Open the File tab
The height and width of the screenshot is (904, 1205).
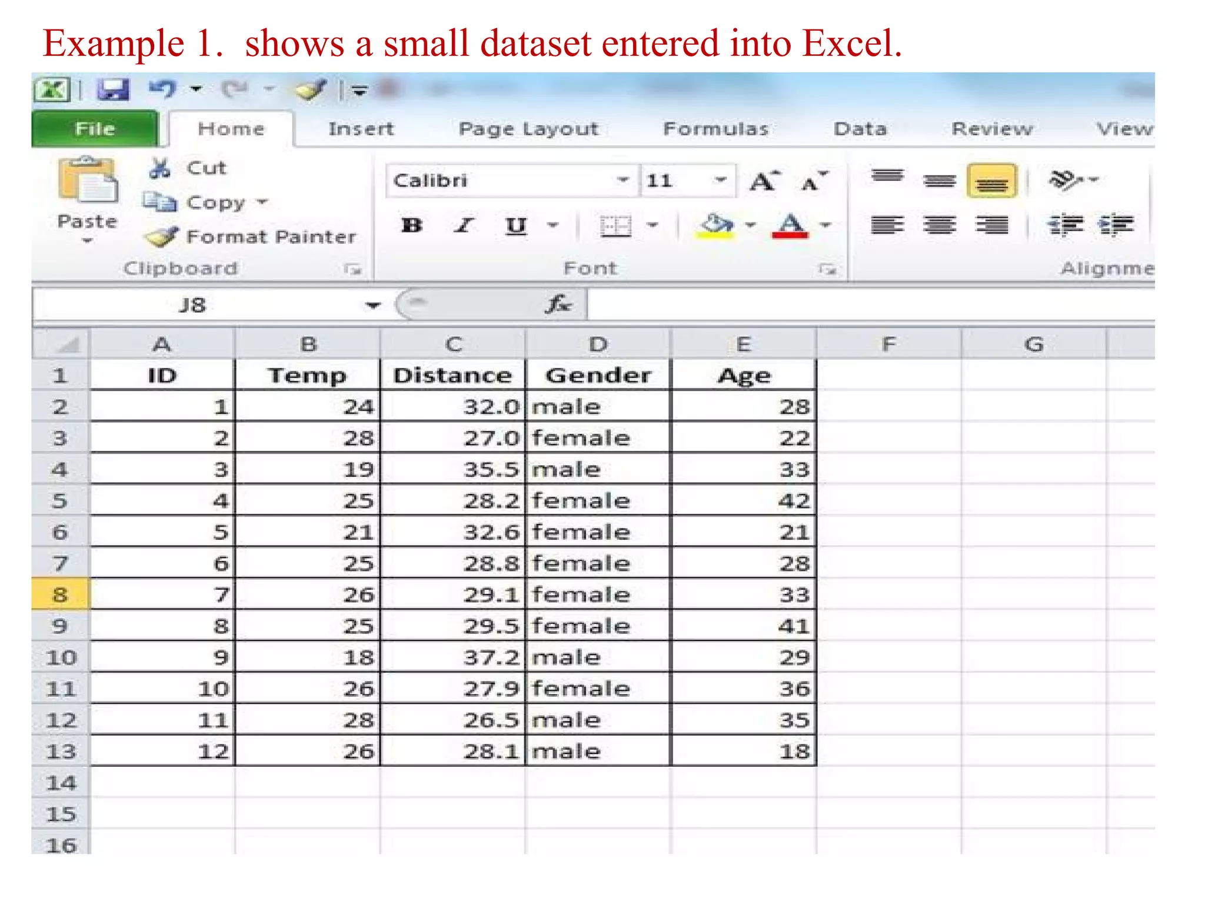[95, 129]
